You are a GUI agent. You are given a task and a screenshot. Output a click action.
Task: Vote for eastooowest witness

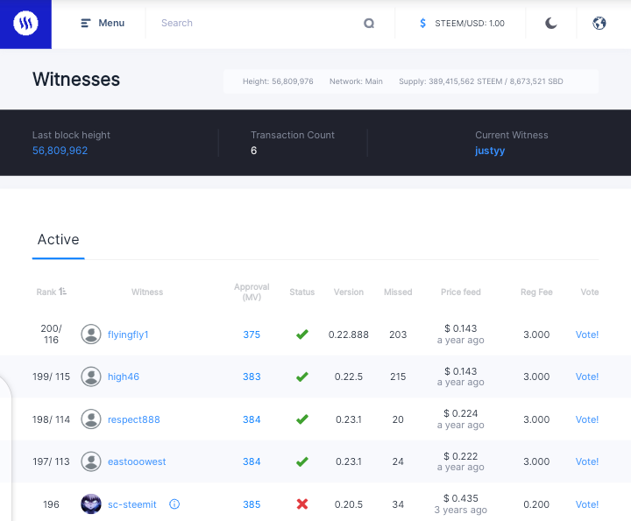coord(587,461)
